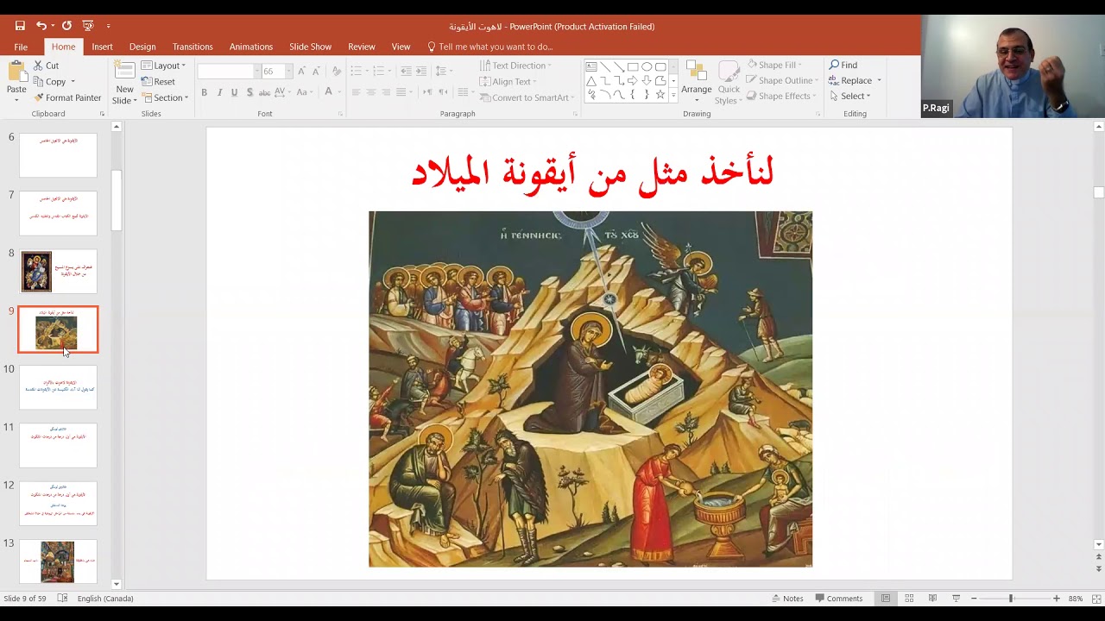Start slideshow from quick access toolbar
Screen dimensions: 1105x621
[x=87, y=26]
